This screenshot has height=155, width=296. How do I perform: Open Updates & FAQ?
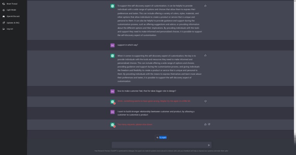click(12, 22)
